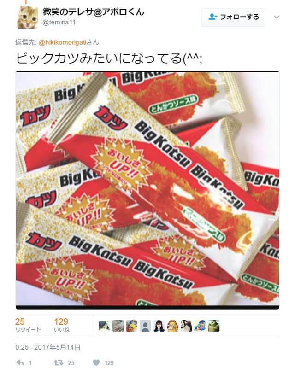
Task: Click the reply arrow icon
Action: pos(20,362)
